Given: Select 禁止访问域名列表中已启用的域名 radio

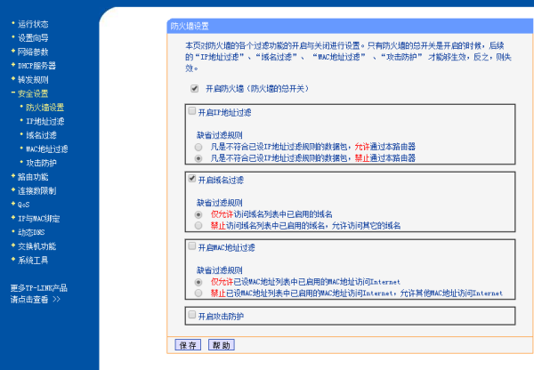Looking at the screenshot, I should click(198, 226).
